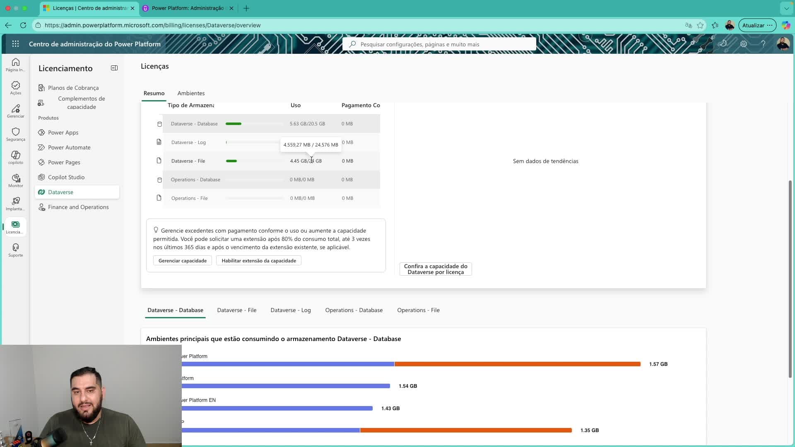Bookmark page with the star icon

click(x=700, y=25)
